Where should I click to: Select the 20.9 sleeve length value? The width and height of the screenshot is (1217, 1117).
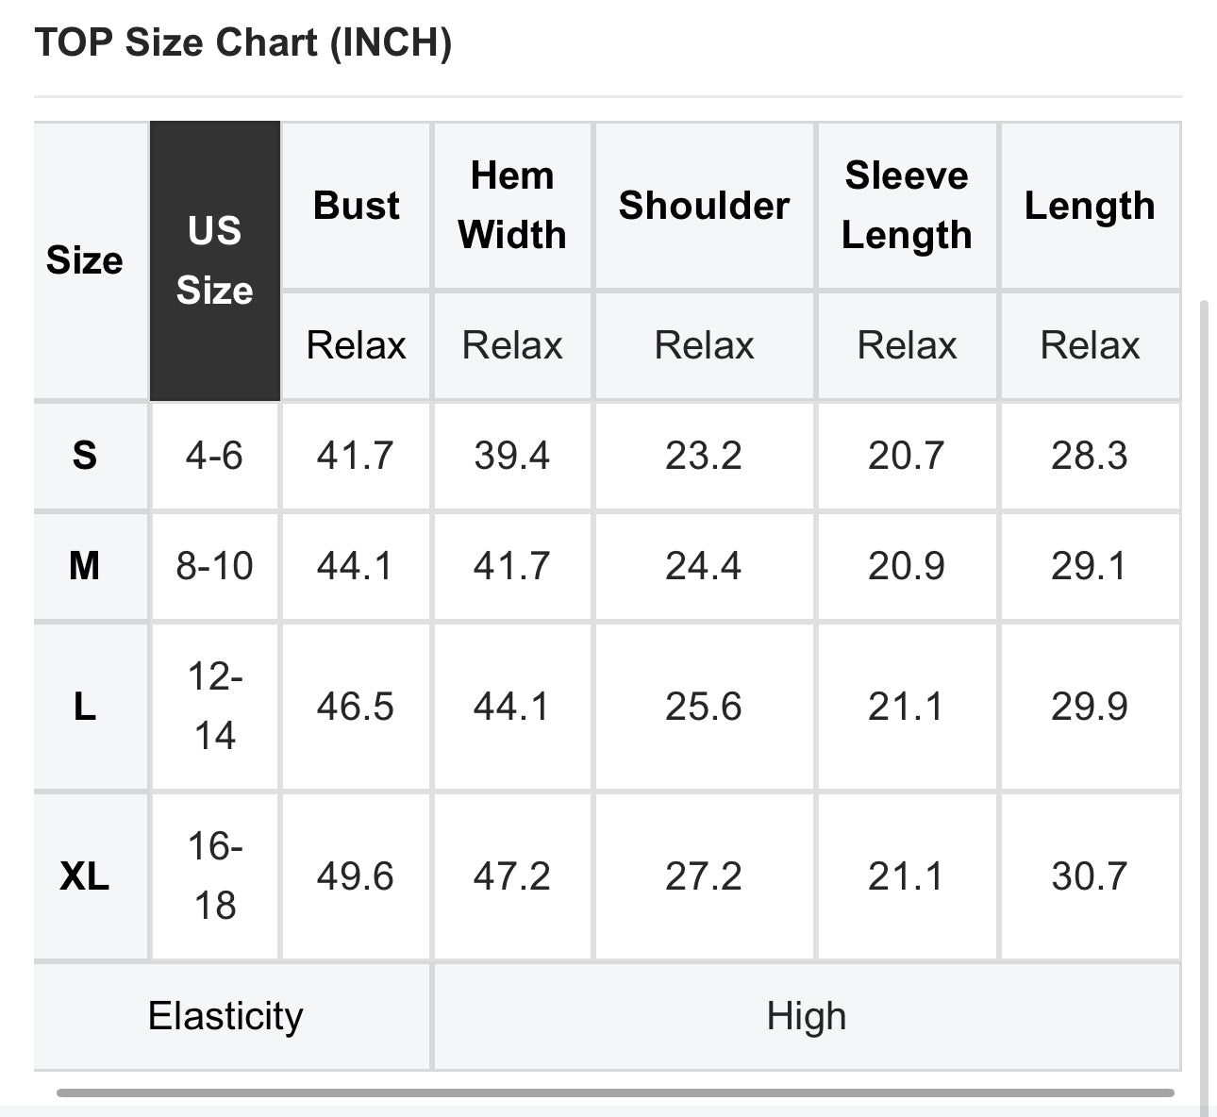pos(907,566)
